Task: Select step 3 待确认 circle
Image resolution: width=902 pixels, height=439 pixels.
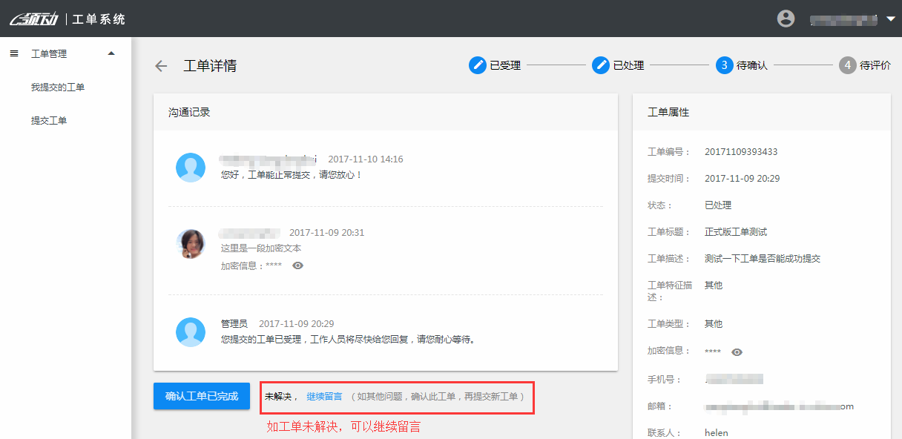Action: click(724, 65)
